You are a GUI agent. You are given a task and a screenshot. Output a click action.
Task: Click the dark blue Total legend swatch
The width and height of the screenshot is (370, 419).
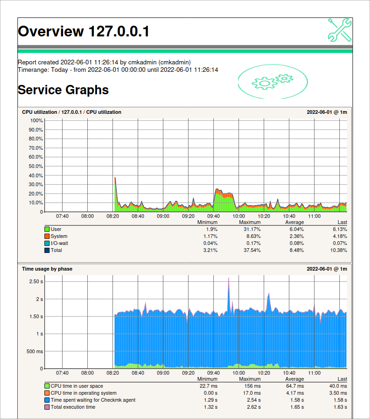47,251
